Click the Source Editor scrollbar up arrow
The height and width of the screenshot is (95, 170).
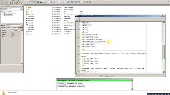(164, 22)
